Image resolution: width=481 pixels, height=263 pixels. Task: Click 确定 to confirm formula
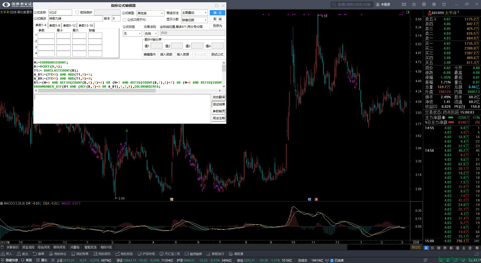[218, 13]
